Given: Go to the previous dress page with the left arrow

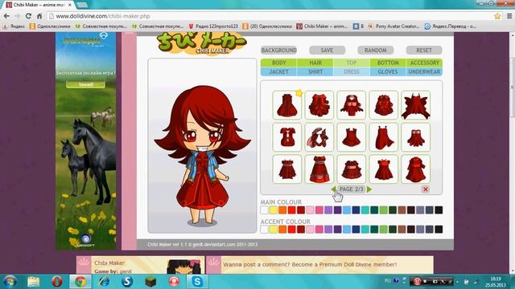Looking at the screenshot, I should (x=333, y=189).
